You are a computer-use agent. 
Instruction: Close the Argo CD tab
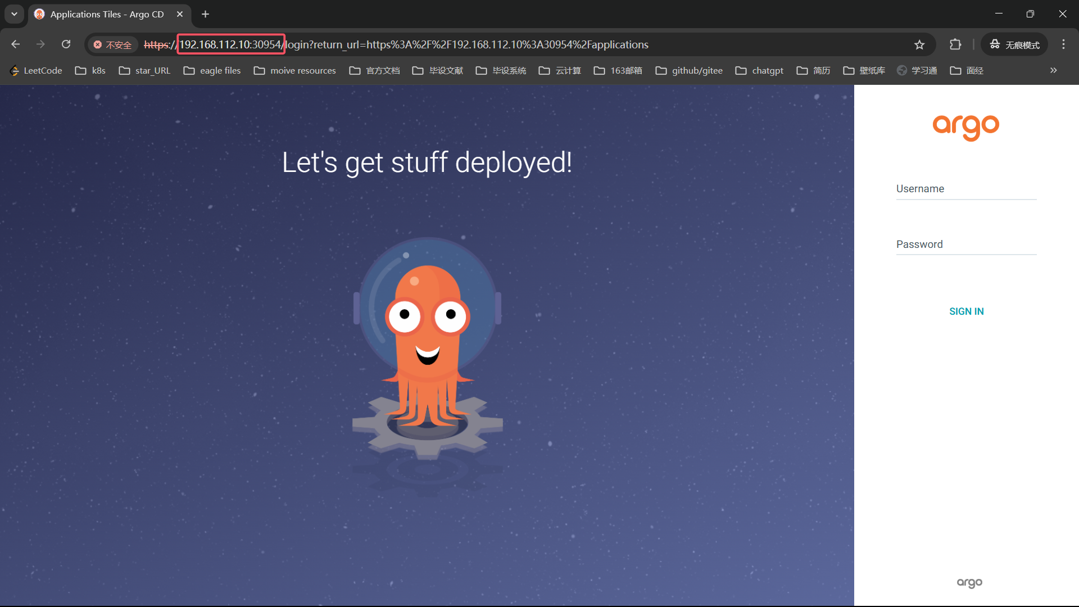coord(180,14)
